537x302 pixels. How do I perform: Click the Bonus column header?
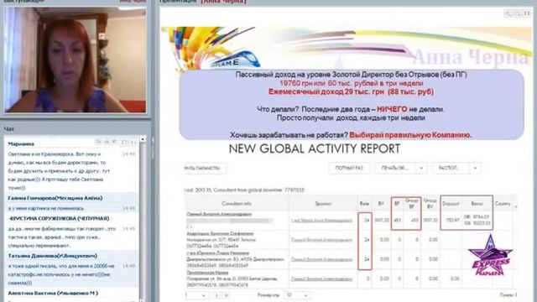coord(477,203)
